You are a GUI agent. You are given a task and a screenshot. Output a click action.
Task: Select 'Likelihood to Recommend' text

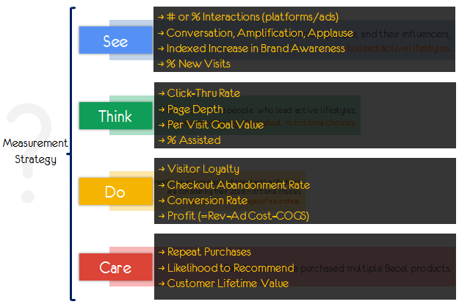pyautogui.click(x=225, y=267)
